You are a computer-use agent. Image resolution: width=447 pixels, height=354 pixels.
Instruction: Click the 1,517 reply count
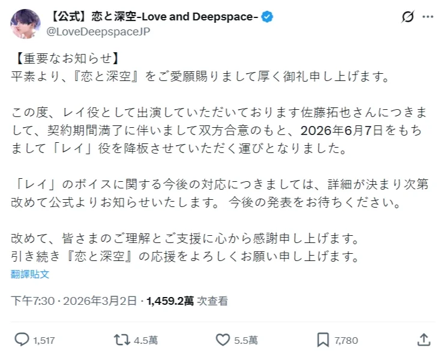click(44, 340)
